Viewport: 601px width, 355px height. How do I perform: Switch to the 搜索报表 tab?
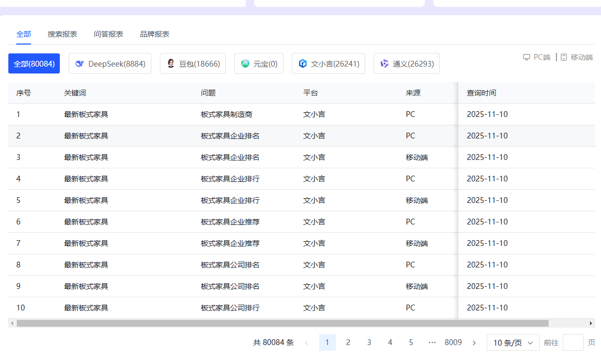(62, 34)
